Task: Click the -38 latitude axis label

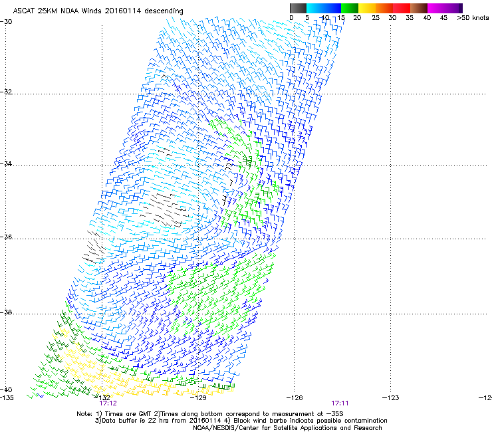Action: (x=6, y=312)
